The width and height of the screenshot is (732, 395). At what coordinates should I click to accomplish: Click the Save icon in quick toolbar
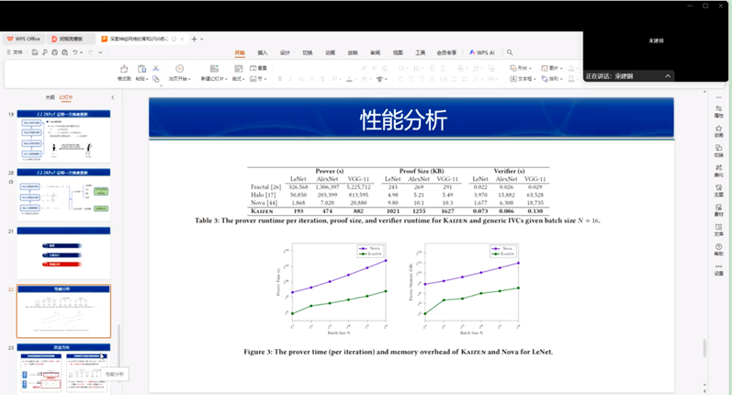tap(34, 52)
